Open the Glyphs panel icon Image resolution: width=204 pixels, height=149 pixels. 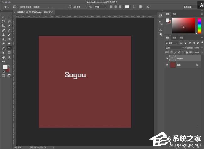161,23
